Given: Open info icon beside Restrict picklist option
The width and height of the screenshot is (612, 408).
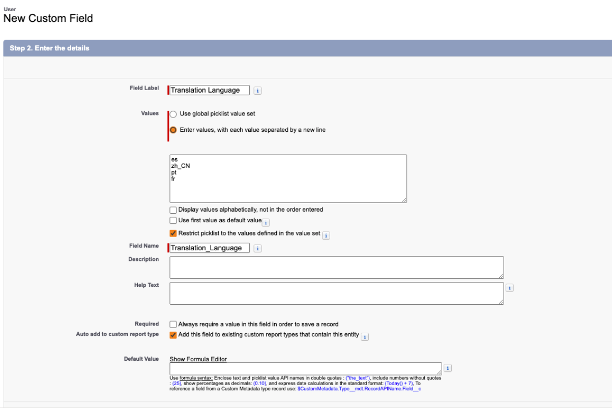Looking at the screenshot, I should tap(326, 236).
